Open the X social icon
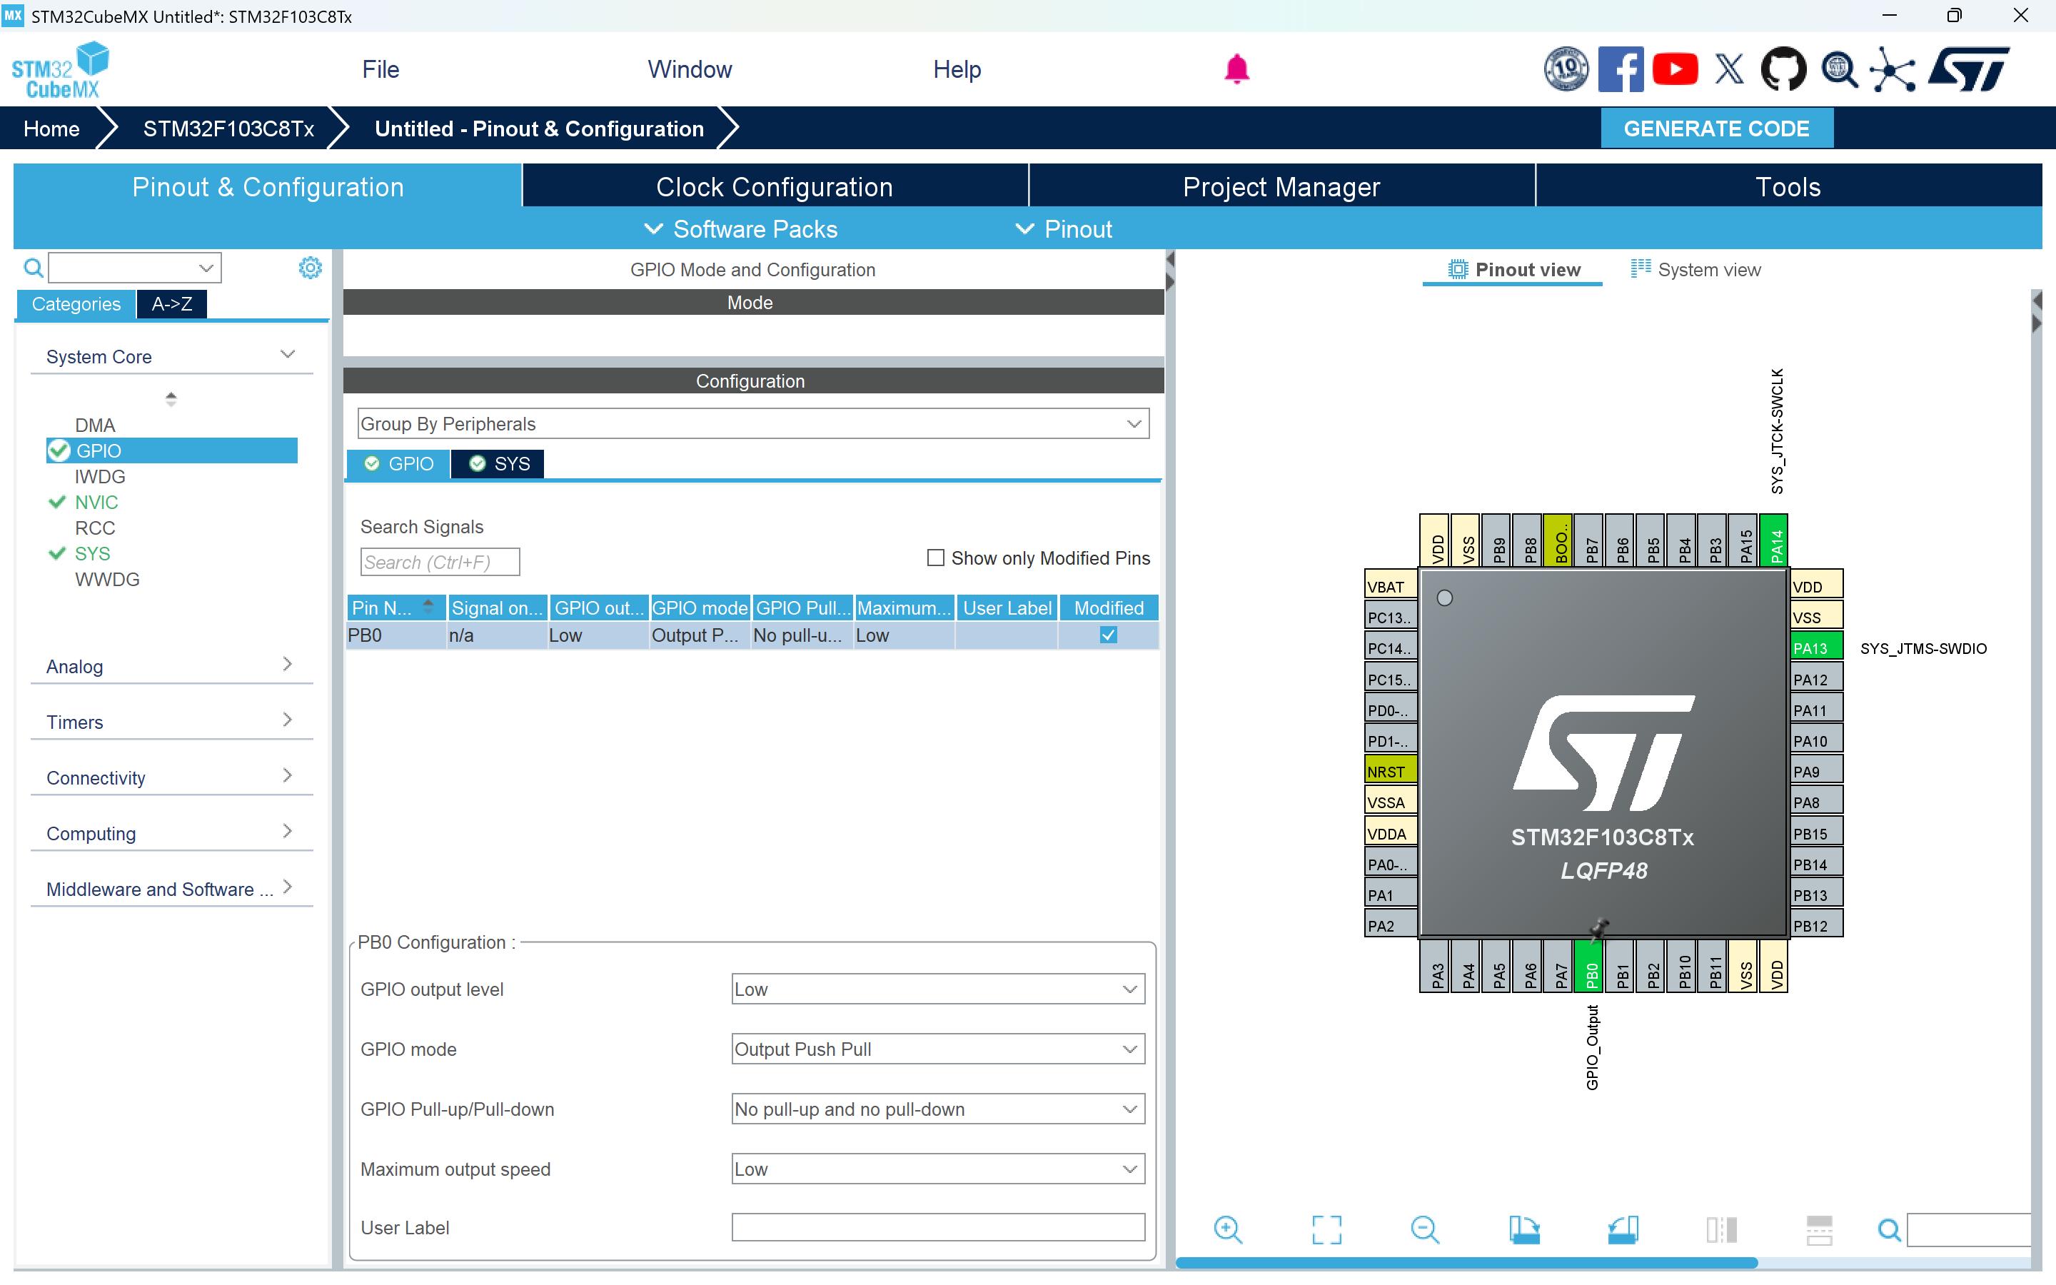Viewport: 2056px width, 1285px height. pyautogui.click(x=1729, y=69)
